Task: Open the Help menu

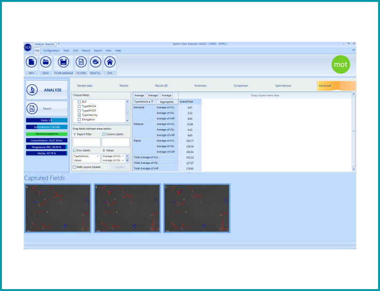Action: 118,51
